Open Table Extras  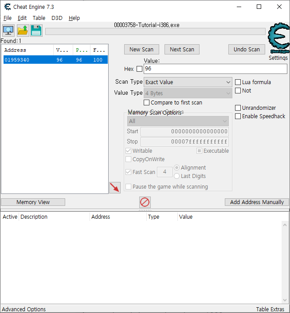click(x=270, y=309)
